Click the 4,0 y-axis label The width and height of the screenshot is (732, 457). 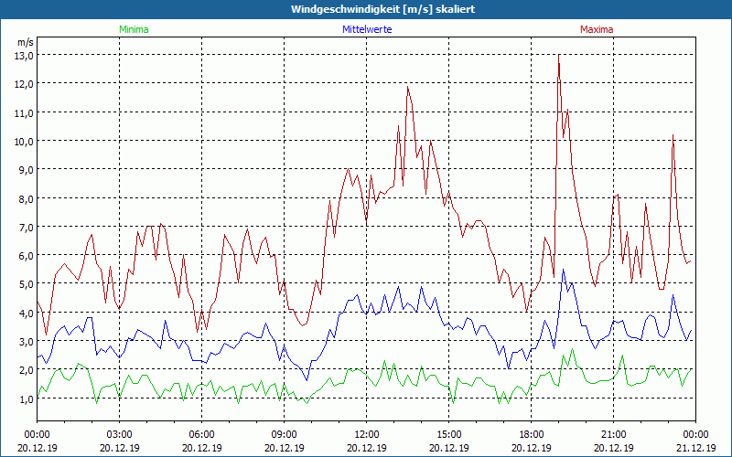[24, 313]
